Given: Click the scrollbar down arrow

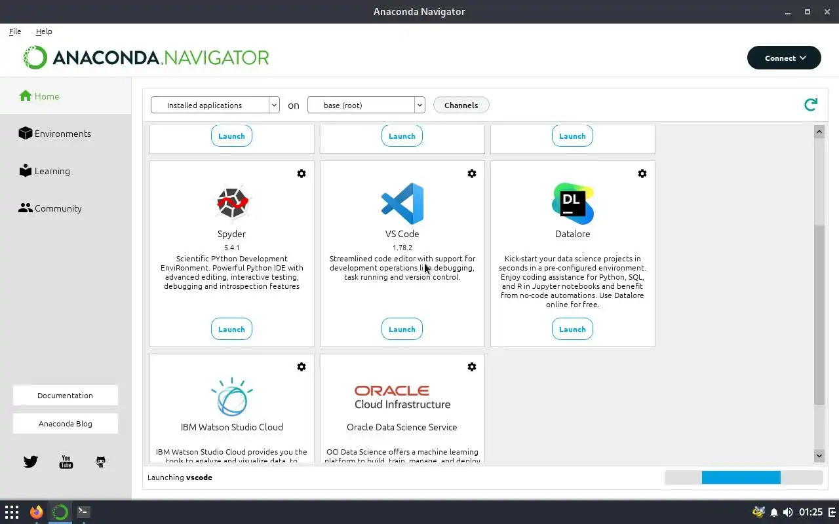Looking at the screenshot, I should pos(819,455).
